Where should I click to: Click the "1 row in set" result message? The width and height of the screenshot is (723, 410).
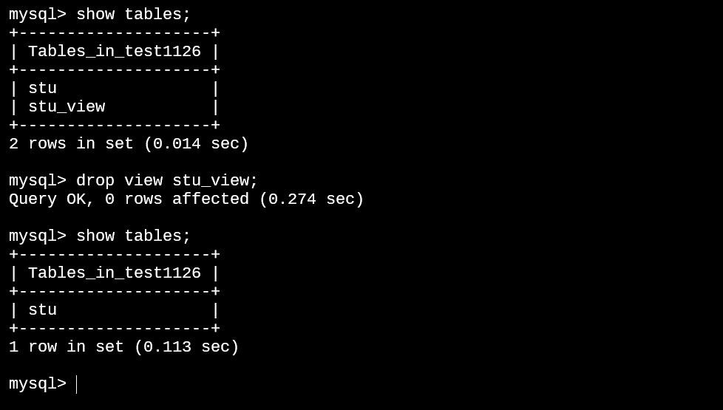pyautogui.click(x=67, y=347)
